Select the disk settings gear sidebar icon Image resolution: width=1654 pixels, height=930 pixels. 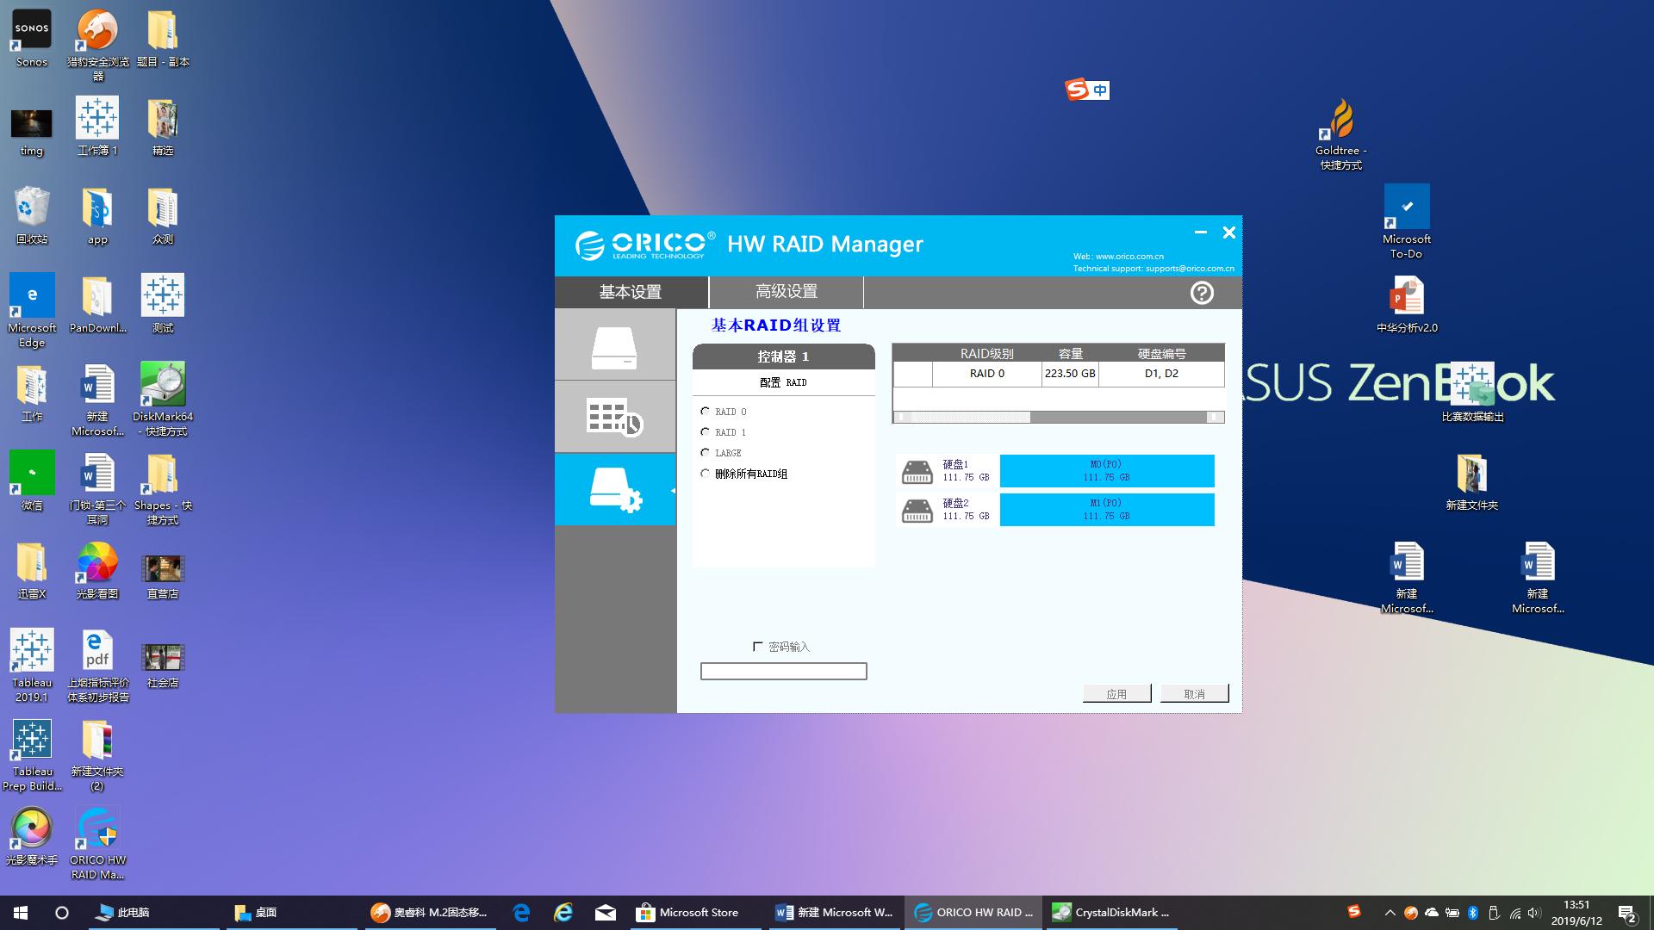(x=614, y=489)
